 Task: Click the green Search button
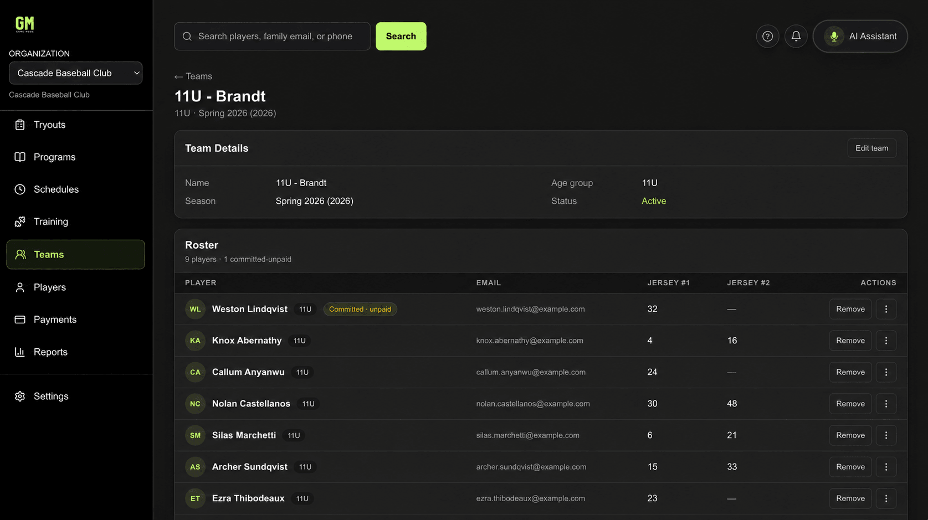point(401,36)
